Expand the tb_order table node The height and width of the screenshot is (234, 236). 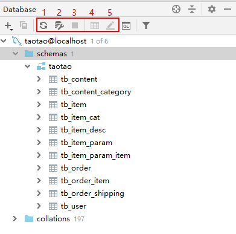39,168
